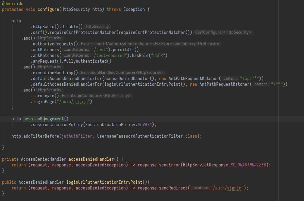The width and height of the screenshot is (304, 201).
Task: Click anyRequest().fullyAuthenticated() line
Action: pos(71,61)
